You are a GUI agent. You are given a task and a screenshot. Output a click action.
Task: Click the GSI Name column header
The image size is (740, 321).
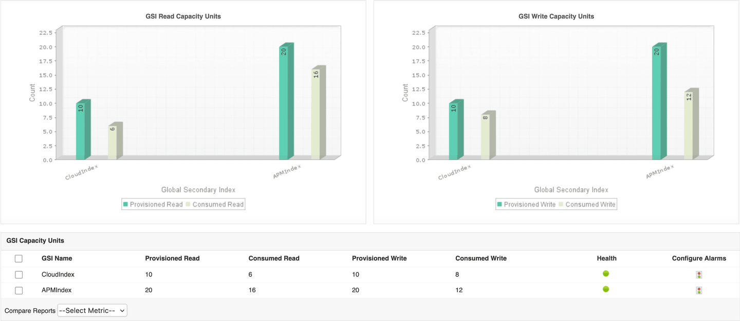tap(57, 258)
